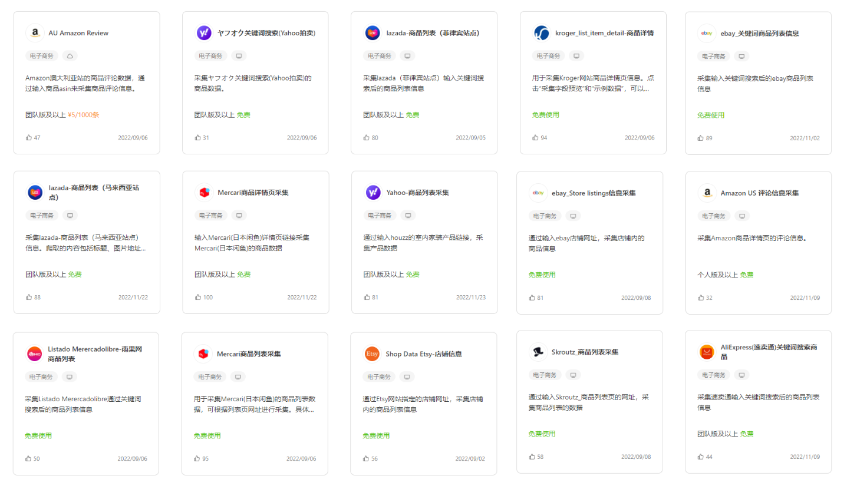Click monitor icon tag on Skroutz card
The height and width of the screenshot is (489, 847).
click(574, 375)
